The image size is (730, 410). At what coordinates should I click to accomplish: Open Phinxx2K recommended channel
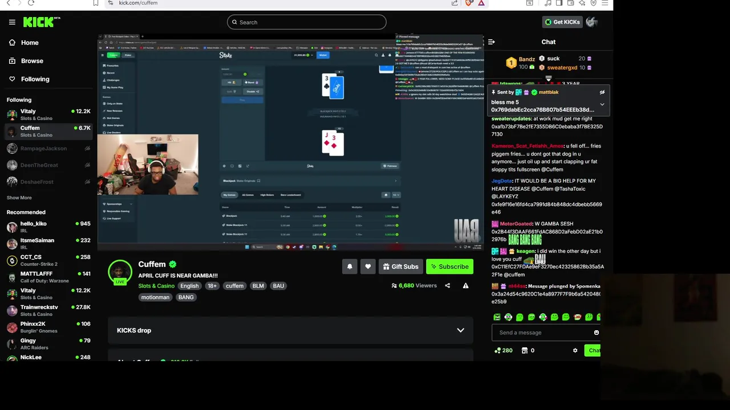(48, 327)
